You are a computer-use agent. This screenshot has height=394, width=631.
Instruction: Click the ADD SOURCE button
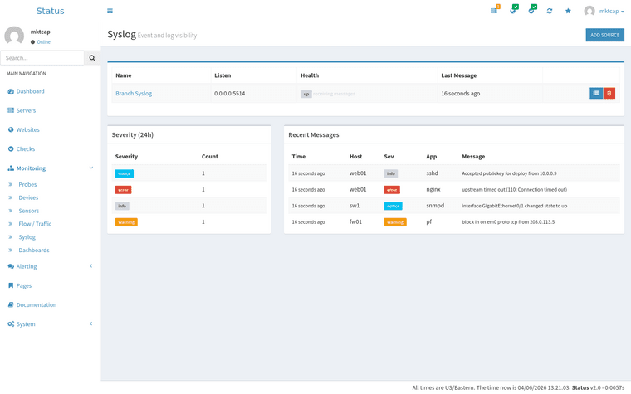tap(604, 35)
